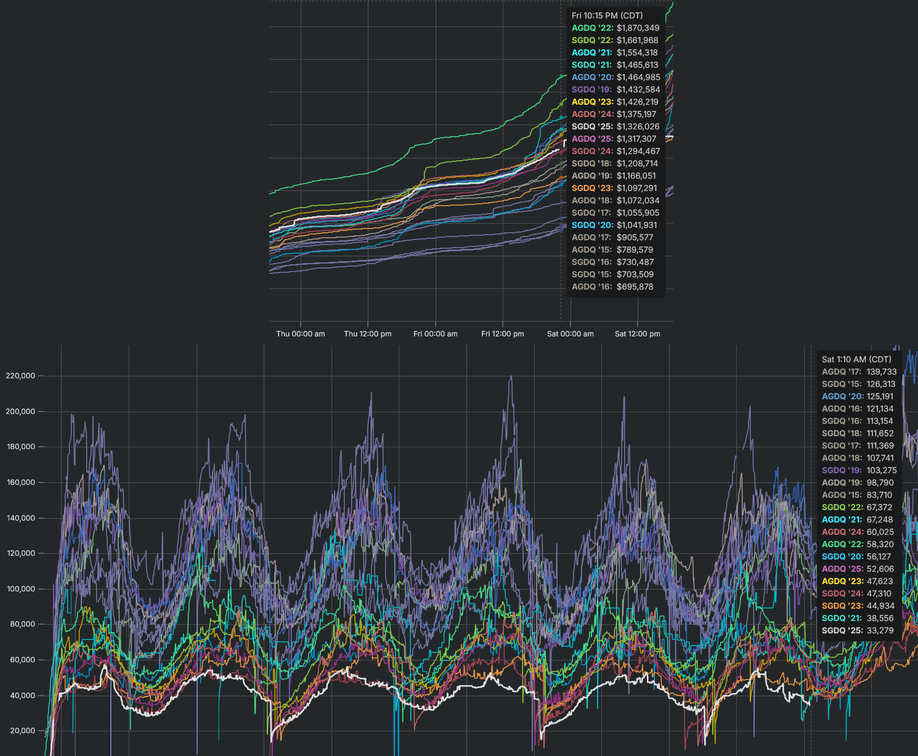Click the Fri 10:15 PM (CDT) tooltip header
This screenshot has width=918, height=756.
(x=607, y=15)
